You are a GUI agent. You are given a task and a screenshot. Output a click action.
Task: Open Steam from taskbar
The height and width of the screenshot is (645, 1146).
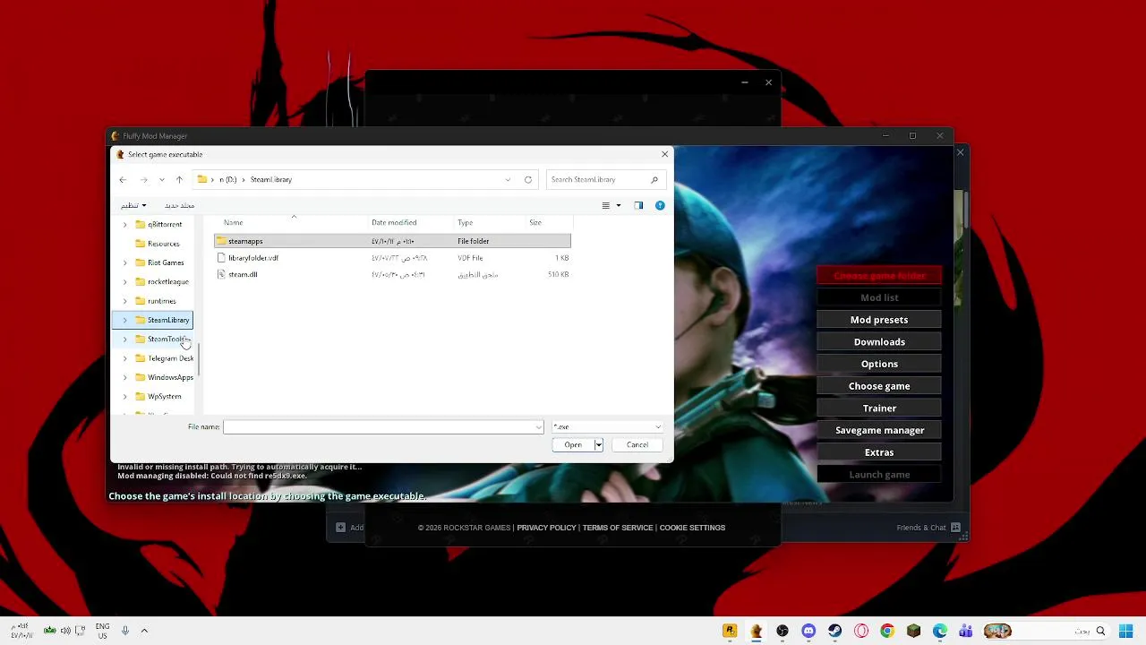[834, 631]
